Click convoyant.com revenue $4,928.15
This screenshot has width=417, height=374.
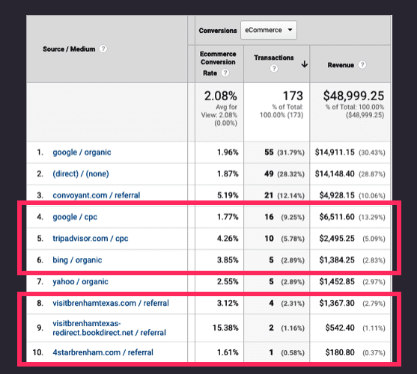pyautogui.click(x=337, y=195)
